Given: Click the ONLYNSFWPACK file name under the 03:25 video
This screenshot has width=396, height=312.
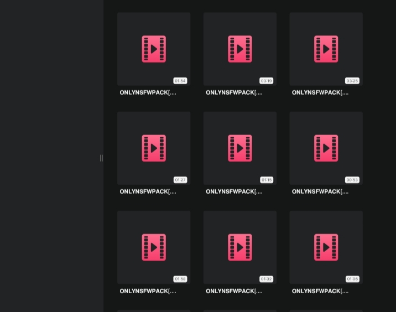Looking at the screenshot, I should (320, 93).
